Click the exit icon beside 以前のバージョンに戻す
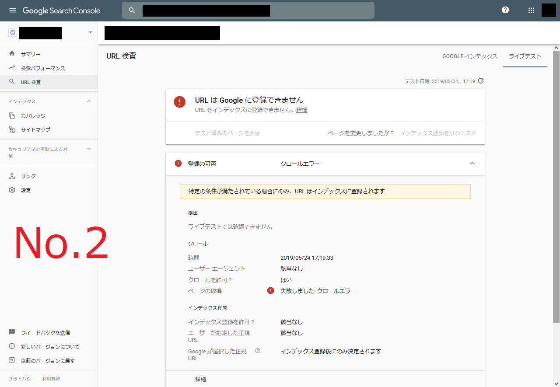The width and height of the screenshot is (560, 387). click(x=12, y=360)
